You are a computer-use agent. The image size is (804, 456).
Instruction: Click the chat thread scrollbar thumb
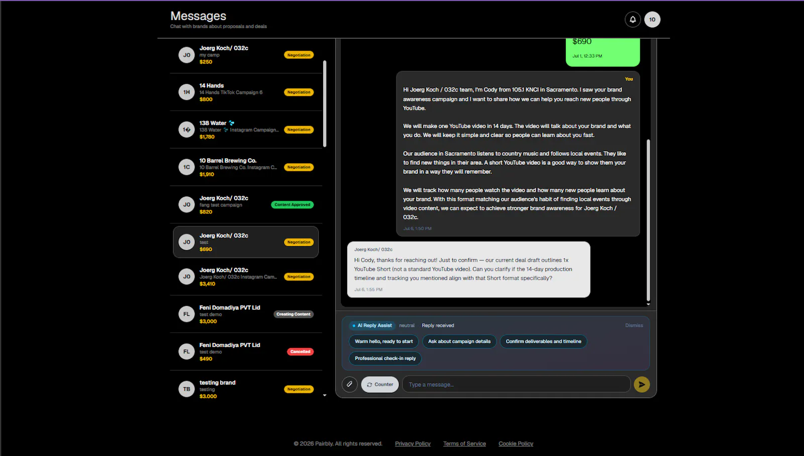[648, 220]
